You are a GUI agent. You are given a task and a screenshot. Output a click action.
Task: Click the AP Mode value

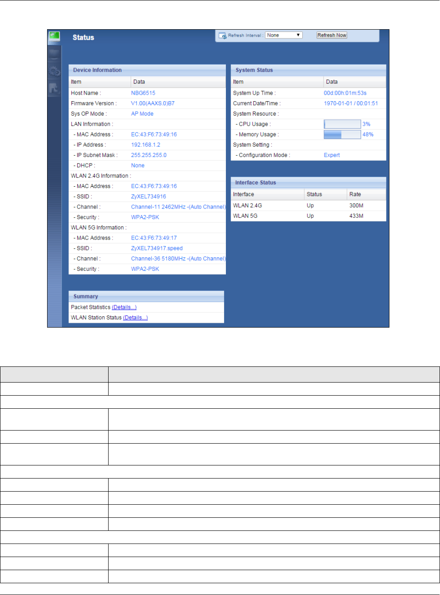click(x=142, y=114)
